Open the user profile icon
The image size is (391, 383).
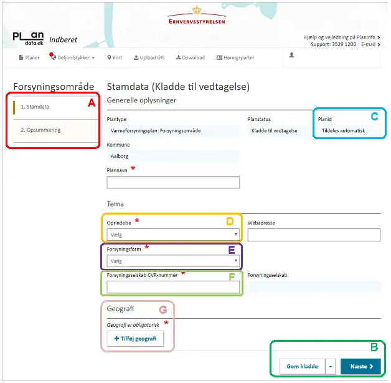coord(291,56)
